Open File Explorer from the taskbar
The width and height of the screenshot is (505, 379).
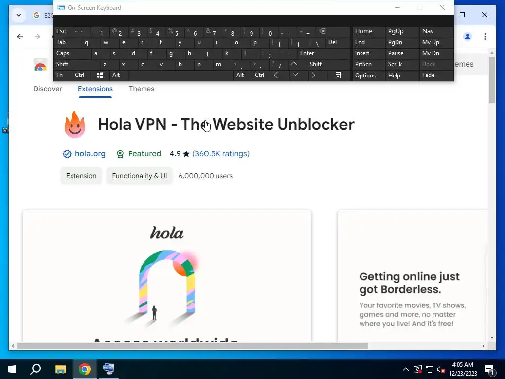60,369
